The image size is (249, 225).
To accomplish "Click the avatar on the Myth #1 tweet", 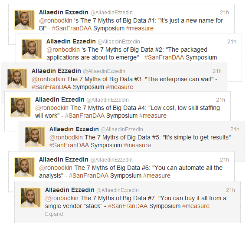I will pos(24,20).
